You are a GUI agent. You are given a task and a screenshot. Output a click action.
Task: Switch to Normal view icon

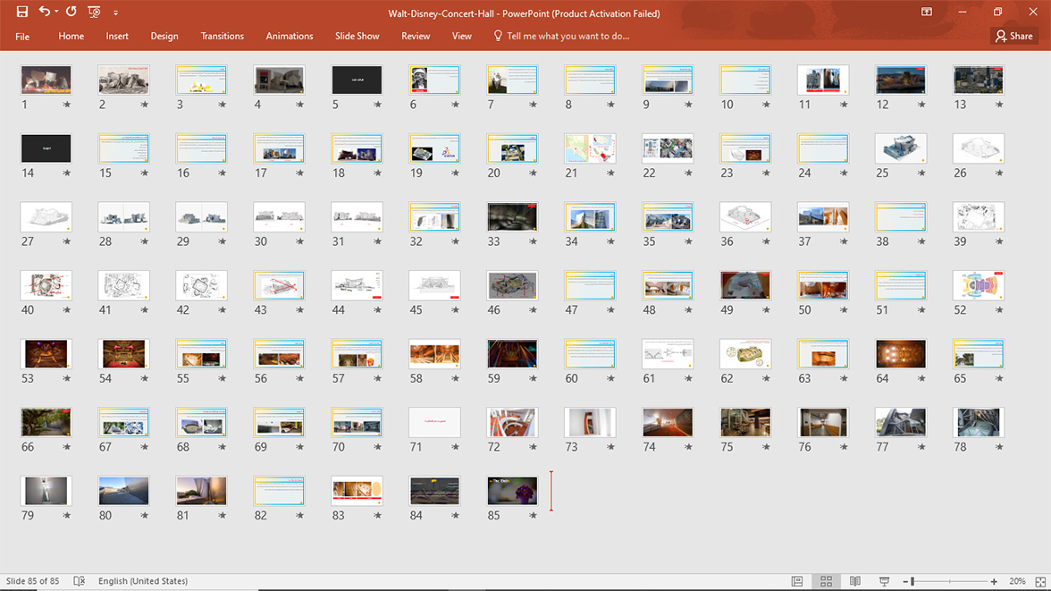797,581
